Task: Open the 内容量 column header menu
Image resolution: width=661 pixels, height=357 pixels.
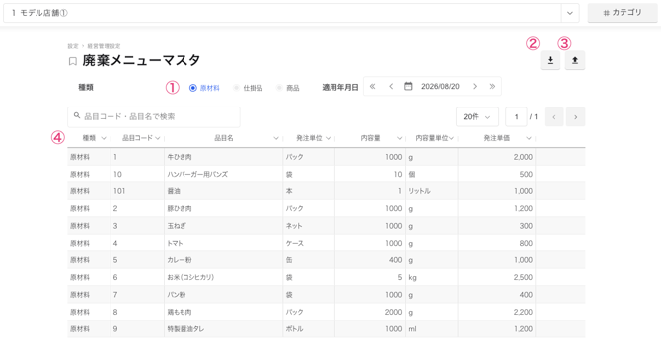Action: (x=399, y=138)
